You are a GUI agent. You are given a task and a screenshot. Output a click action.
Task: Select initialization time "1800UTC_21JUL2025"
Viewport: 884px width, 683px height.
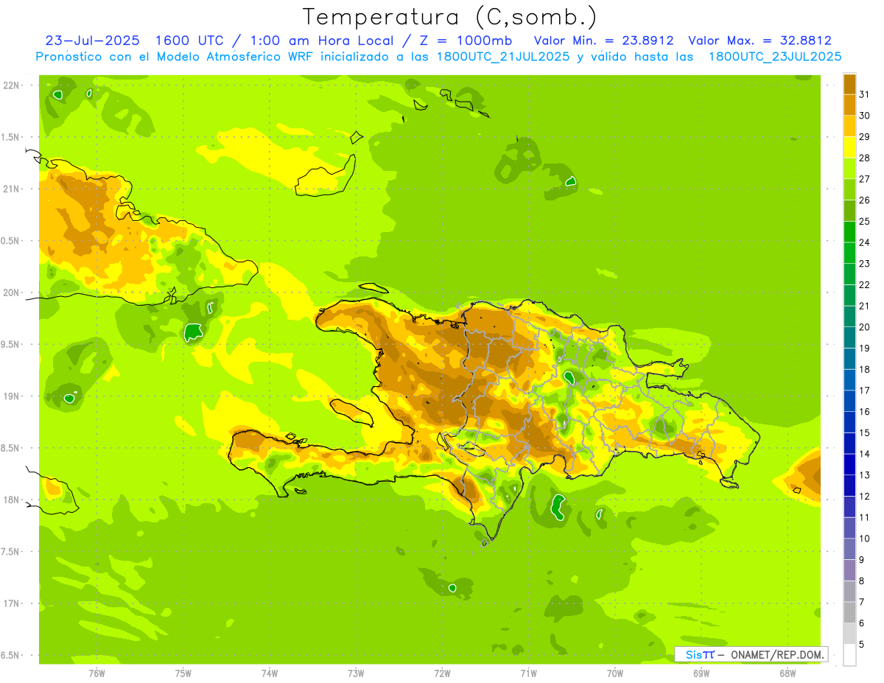click(503, 57)
